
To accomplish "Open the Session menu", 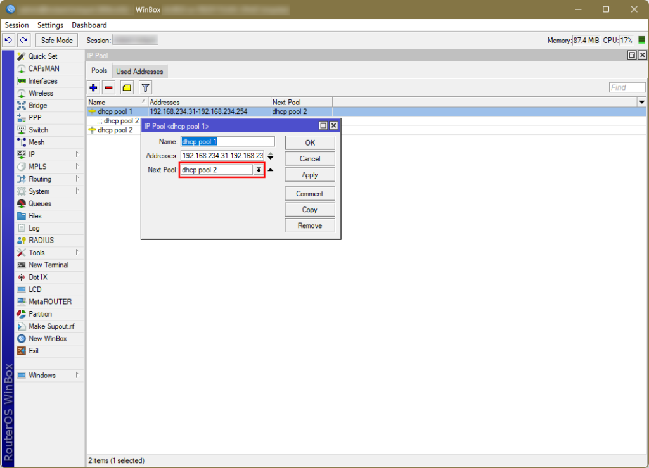I will (x=16, y=25).
